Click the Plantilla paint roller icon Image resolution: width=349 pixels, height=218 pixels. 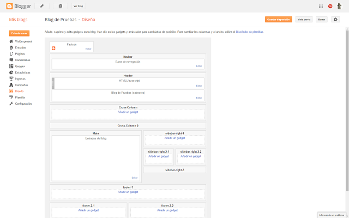pyautogui.click(x=11, y=97)
